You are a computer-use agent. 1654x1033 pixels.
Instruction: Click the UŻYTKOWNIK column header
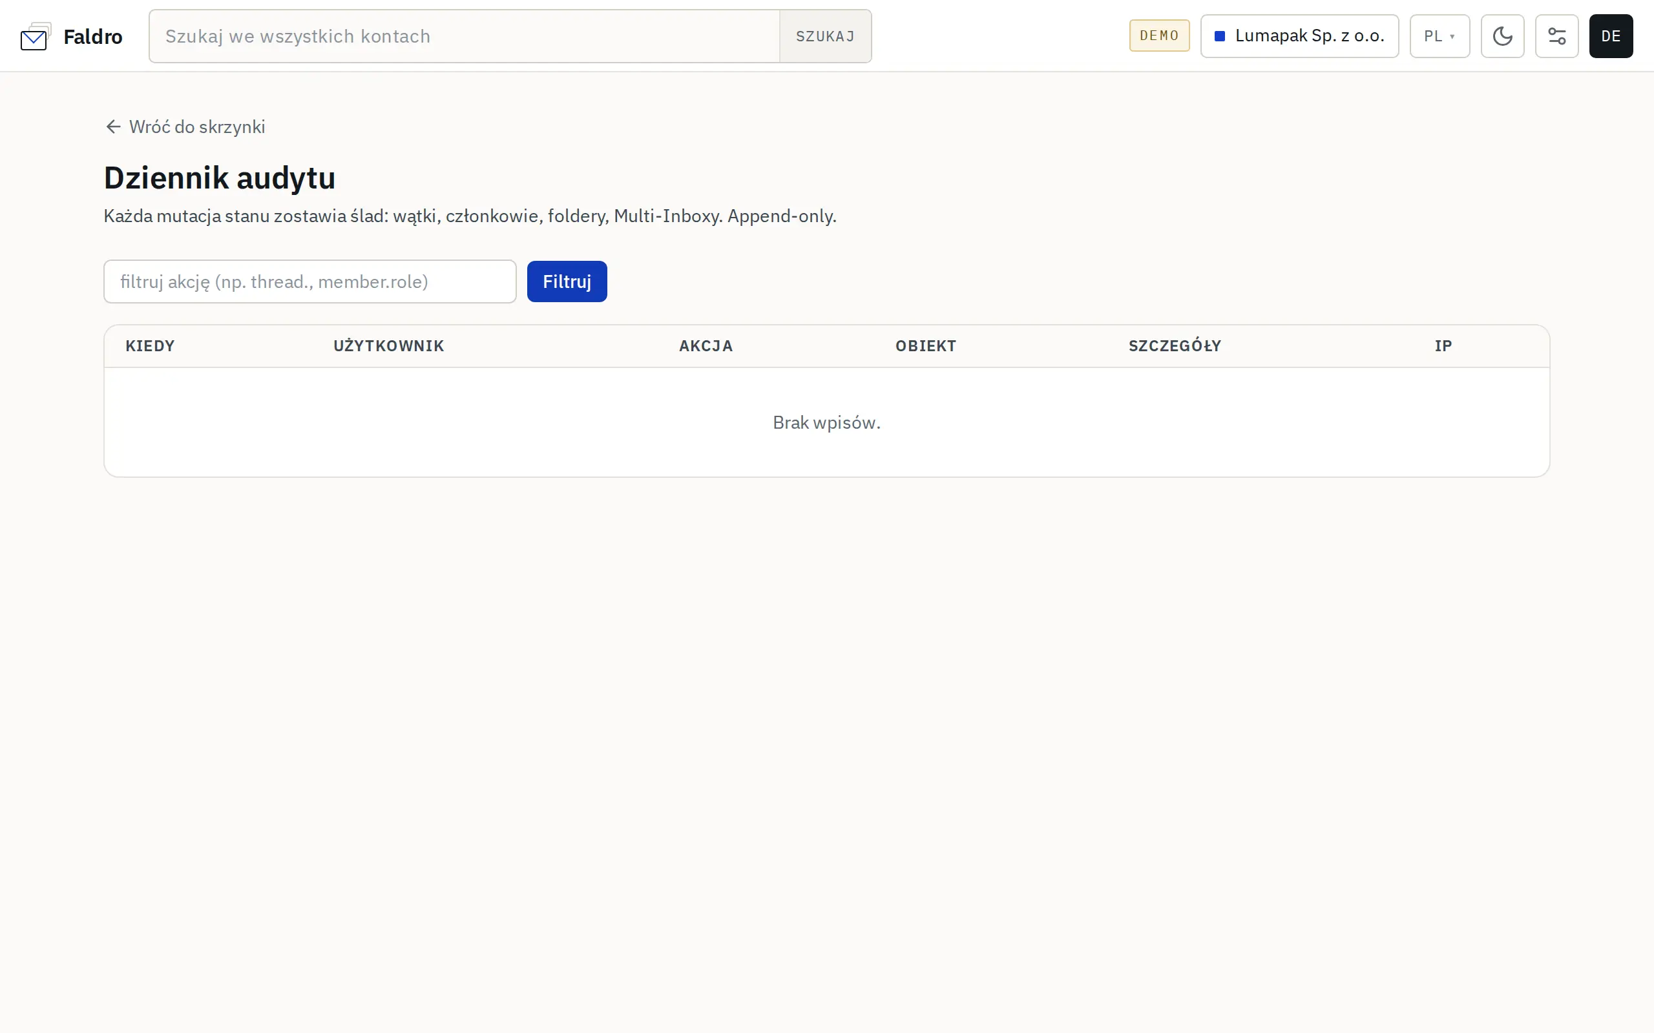389,345
